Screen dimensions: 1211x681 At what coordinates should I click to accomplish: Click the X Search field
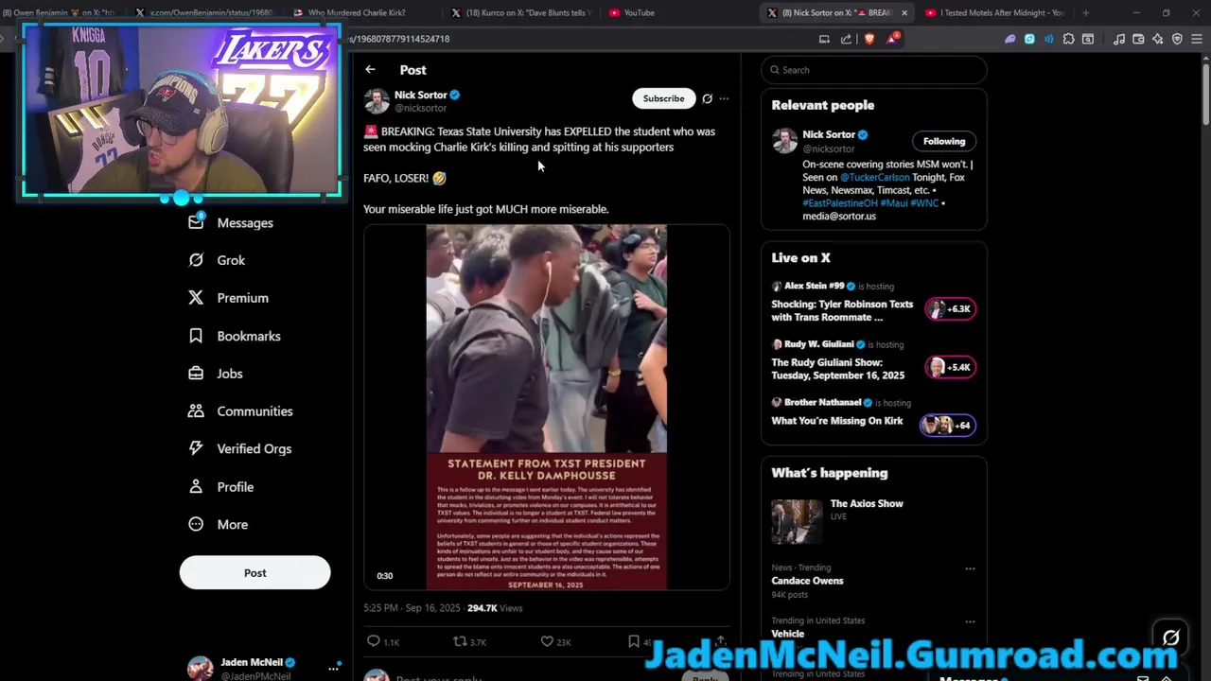point(873,70)
